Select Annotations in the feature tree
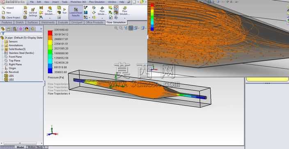This screenshot has width=289, height=149. [14, 45]
